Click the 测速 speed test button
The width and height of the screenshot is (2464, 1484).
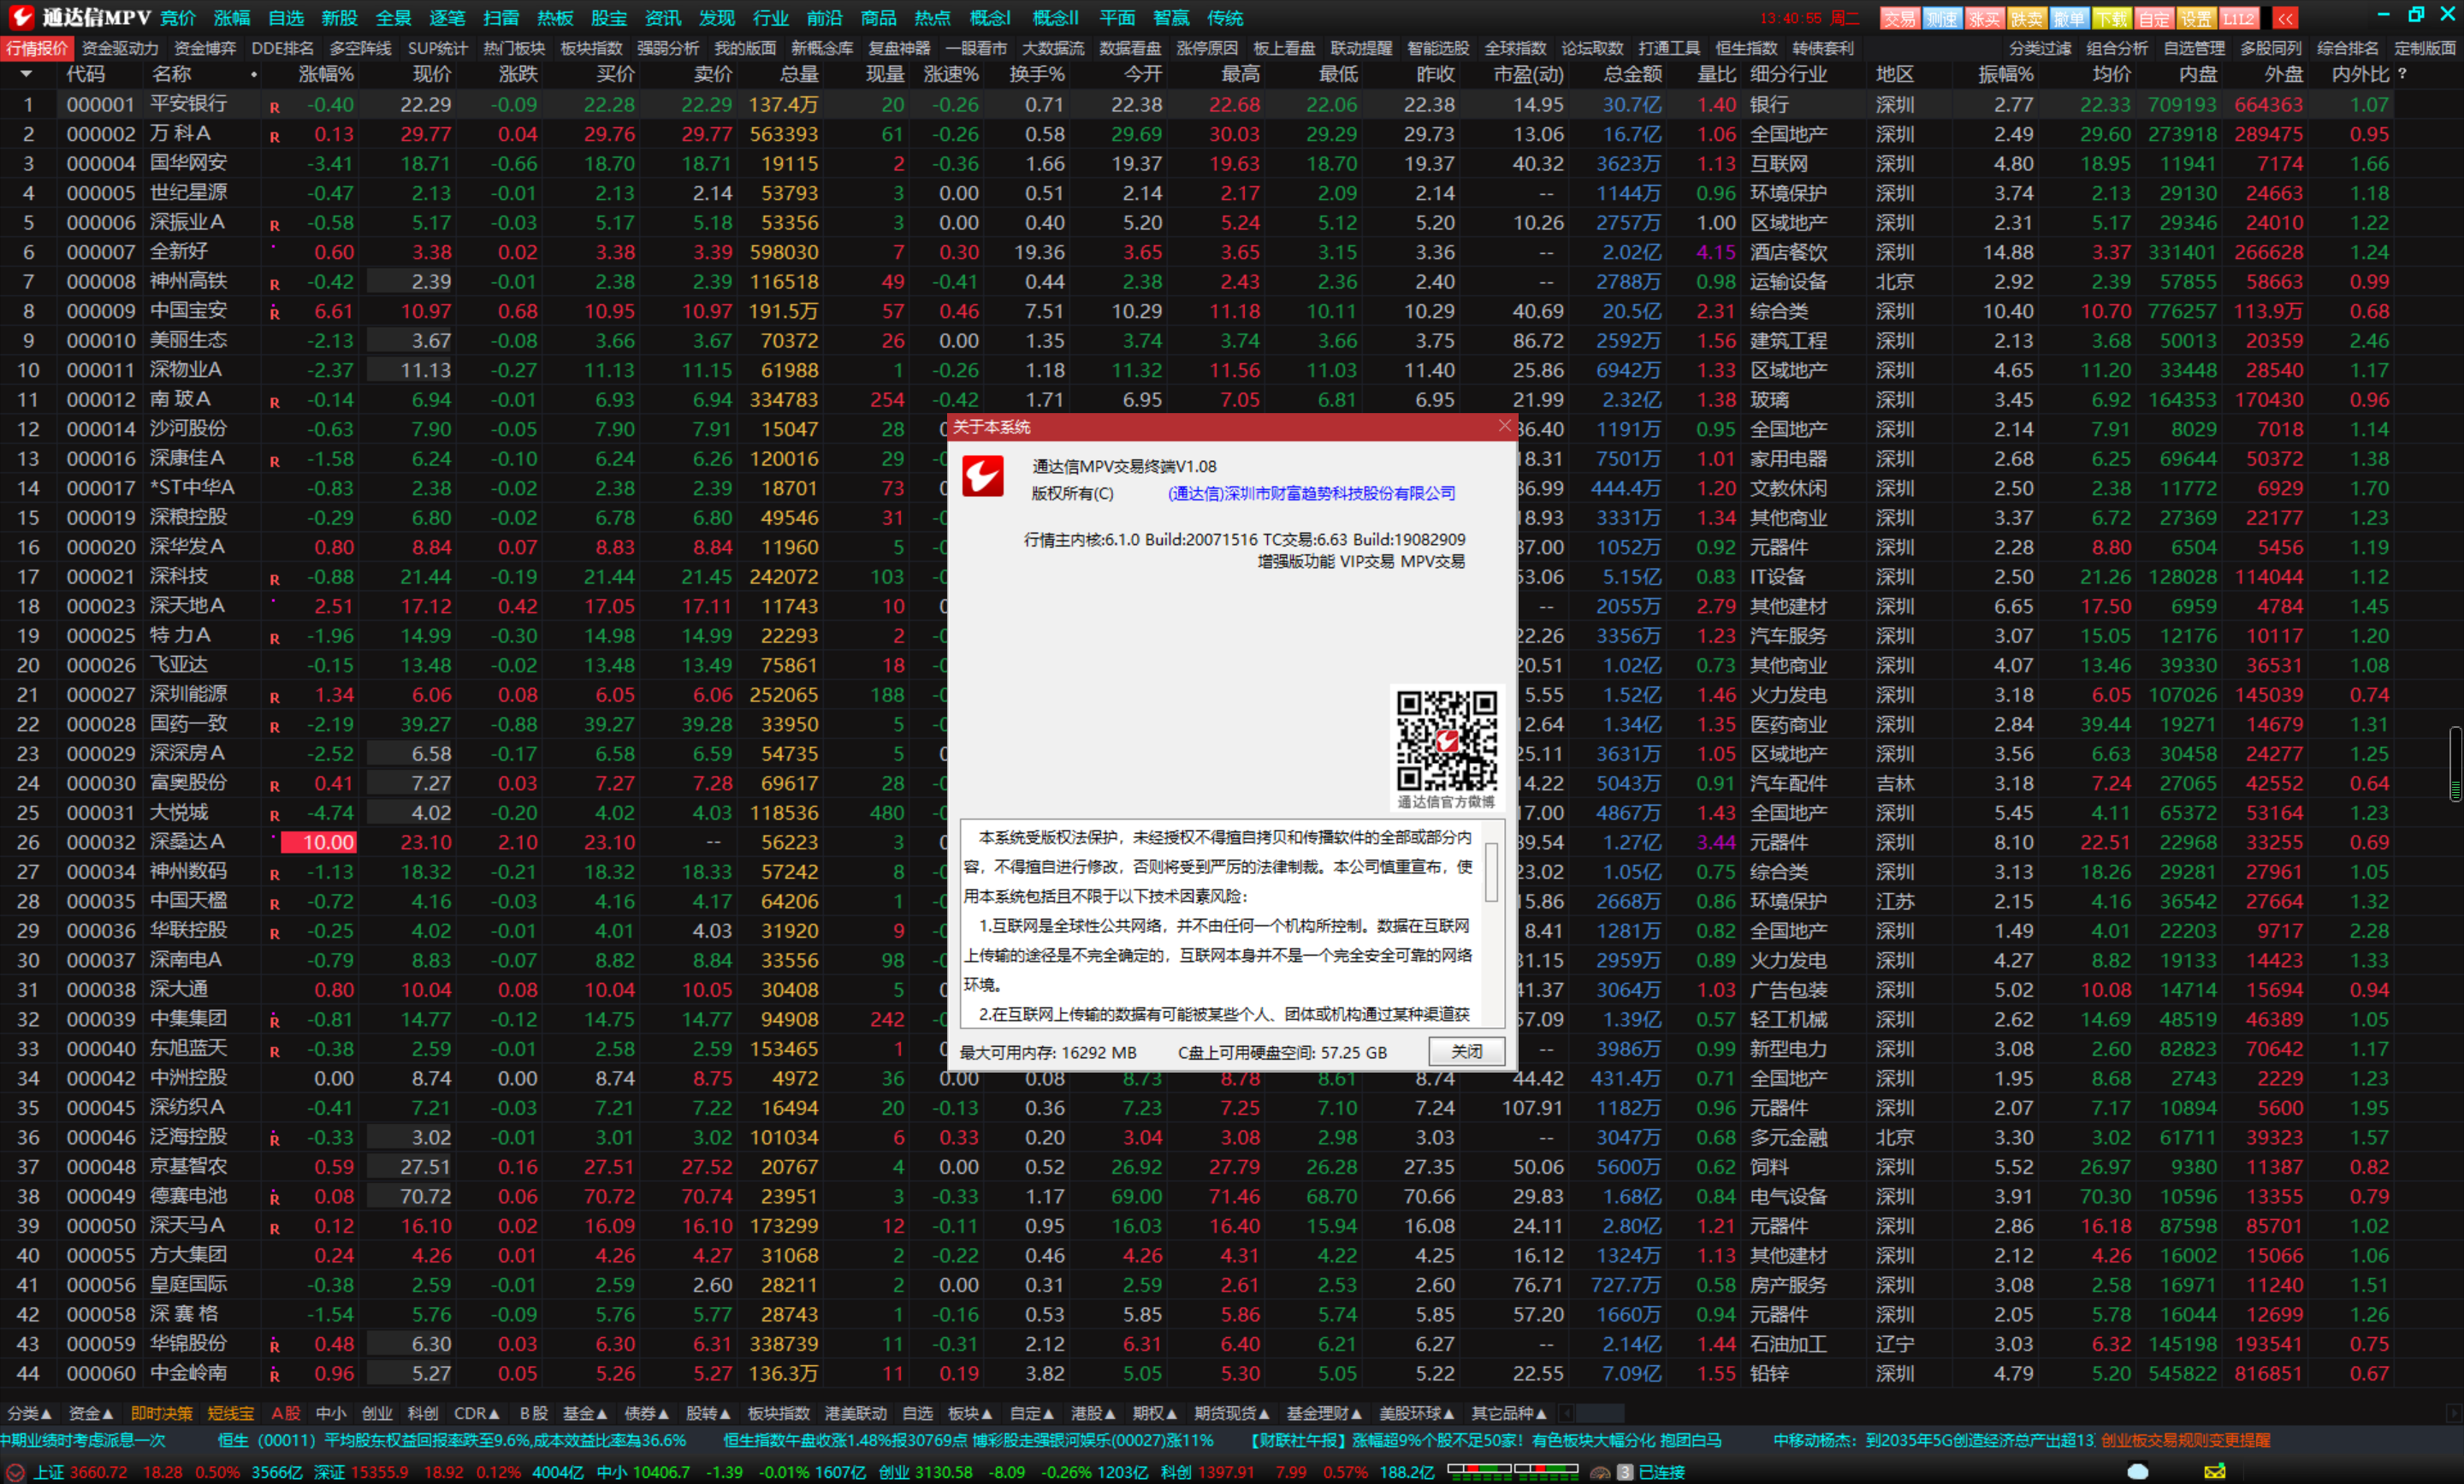1942,18
